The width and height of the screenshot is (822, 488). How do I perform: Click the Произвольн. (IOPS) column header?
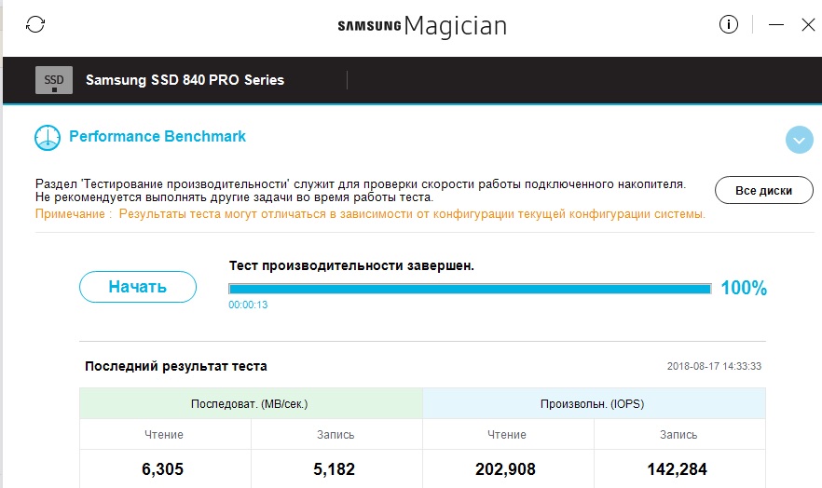tap(594, 404)
